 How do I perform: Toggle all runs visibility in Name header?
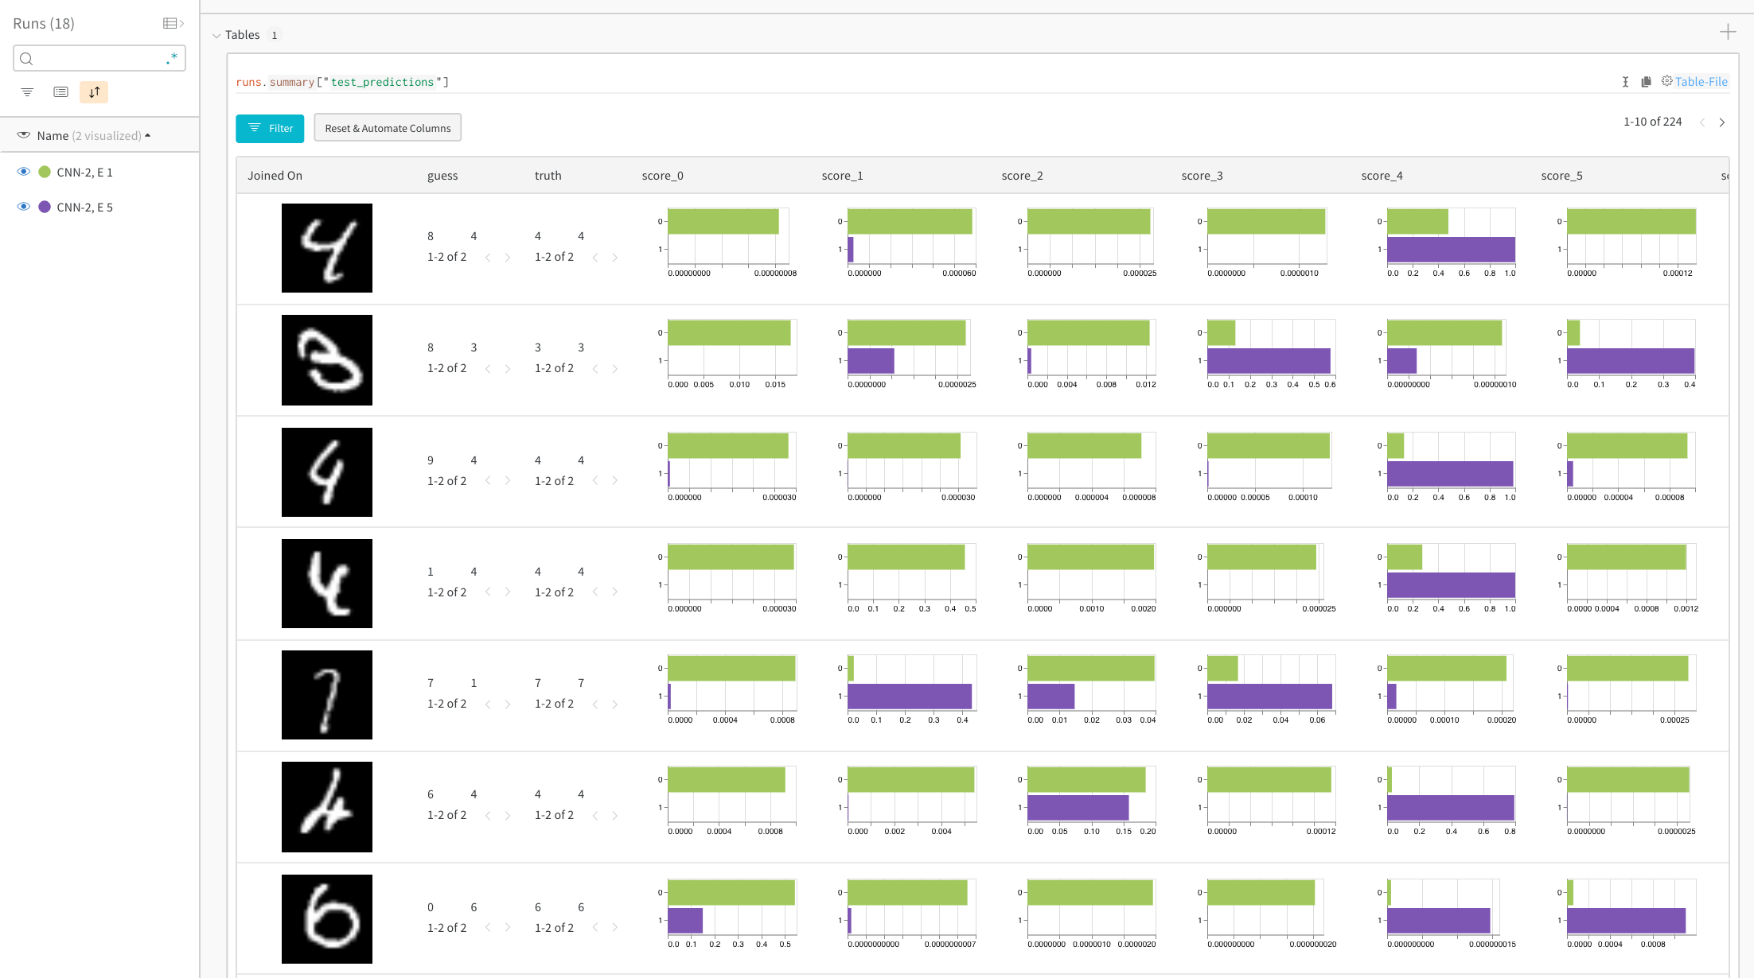coord(24,135)
